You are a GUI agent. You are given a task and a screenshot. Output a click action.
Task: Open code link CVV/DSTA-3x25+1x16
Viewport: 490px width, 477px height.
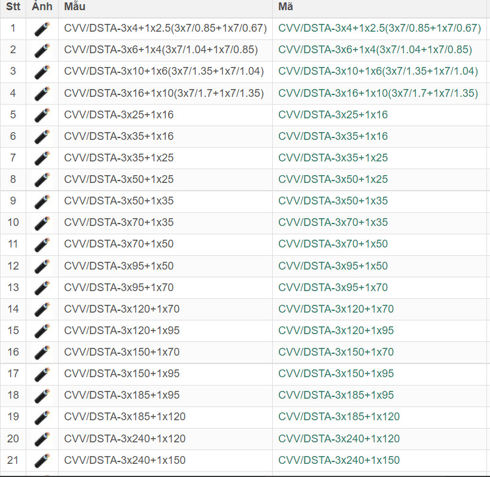[x=333, y=115]
